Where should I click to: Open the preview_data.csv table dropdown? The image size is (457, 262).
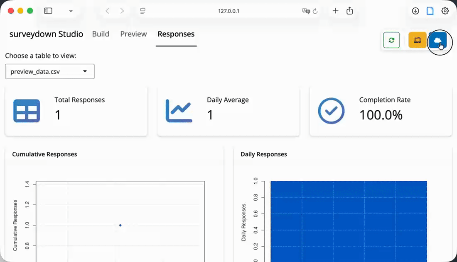pos(50,71)
